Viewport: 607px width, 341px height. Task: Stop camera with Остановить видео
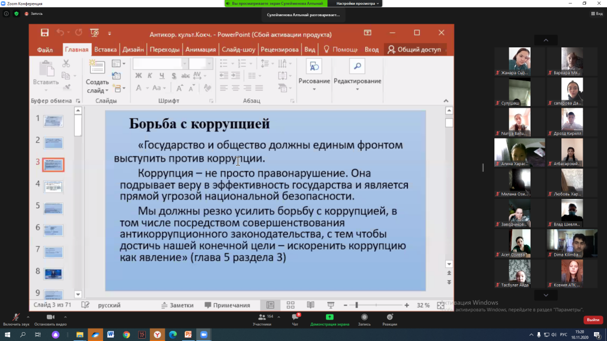pos(50,319)
